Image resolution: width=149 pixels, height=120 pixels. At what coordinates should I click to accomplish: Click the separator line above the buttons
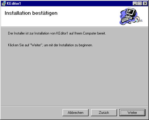click(x=74, y=106)
